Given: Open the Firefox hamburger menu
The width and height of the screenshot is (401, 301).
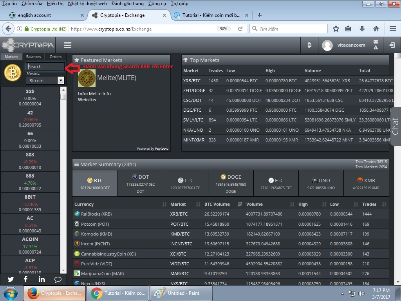Looking at the screenshot, I should 393,29.
